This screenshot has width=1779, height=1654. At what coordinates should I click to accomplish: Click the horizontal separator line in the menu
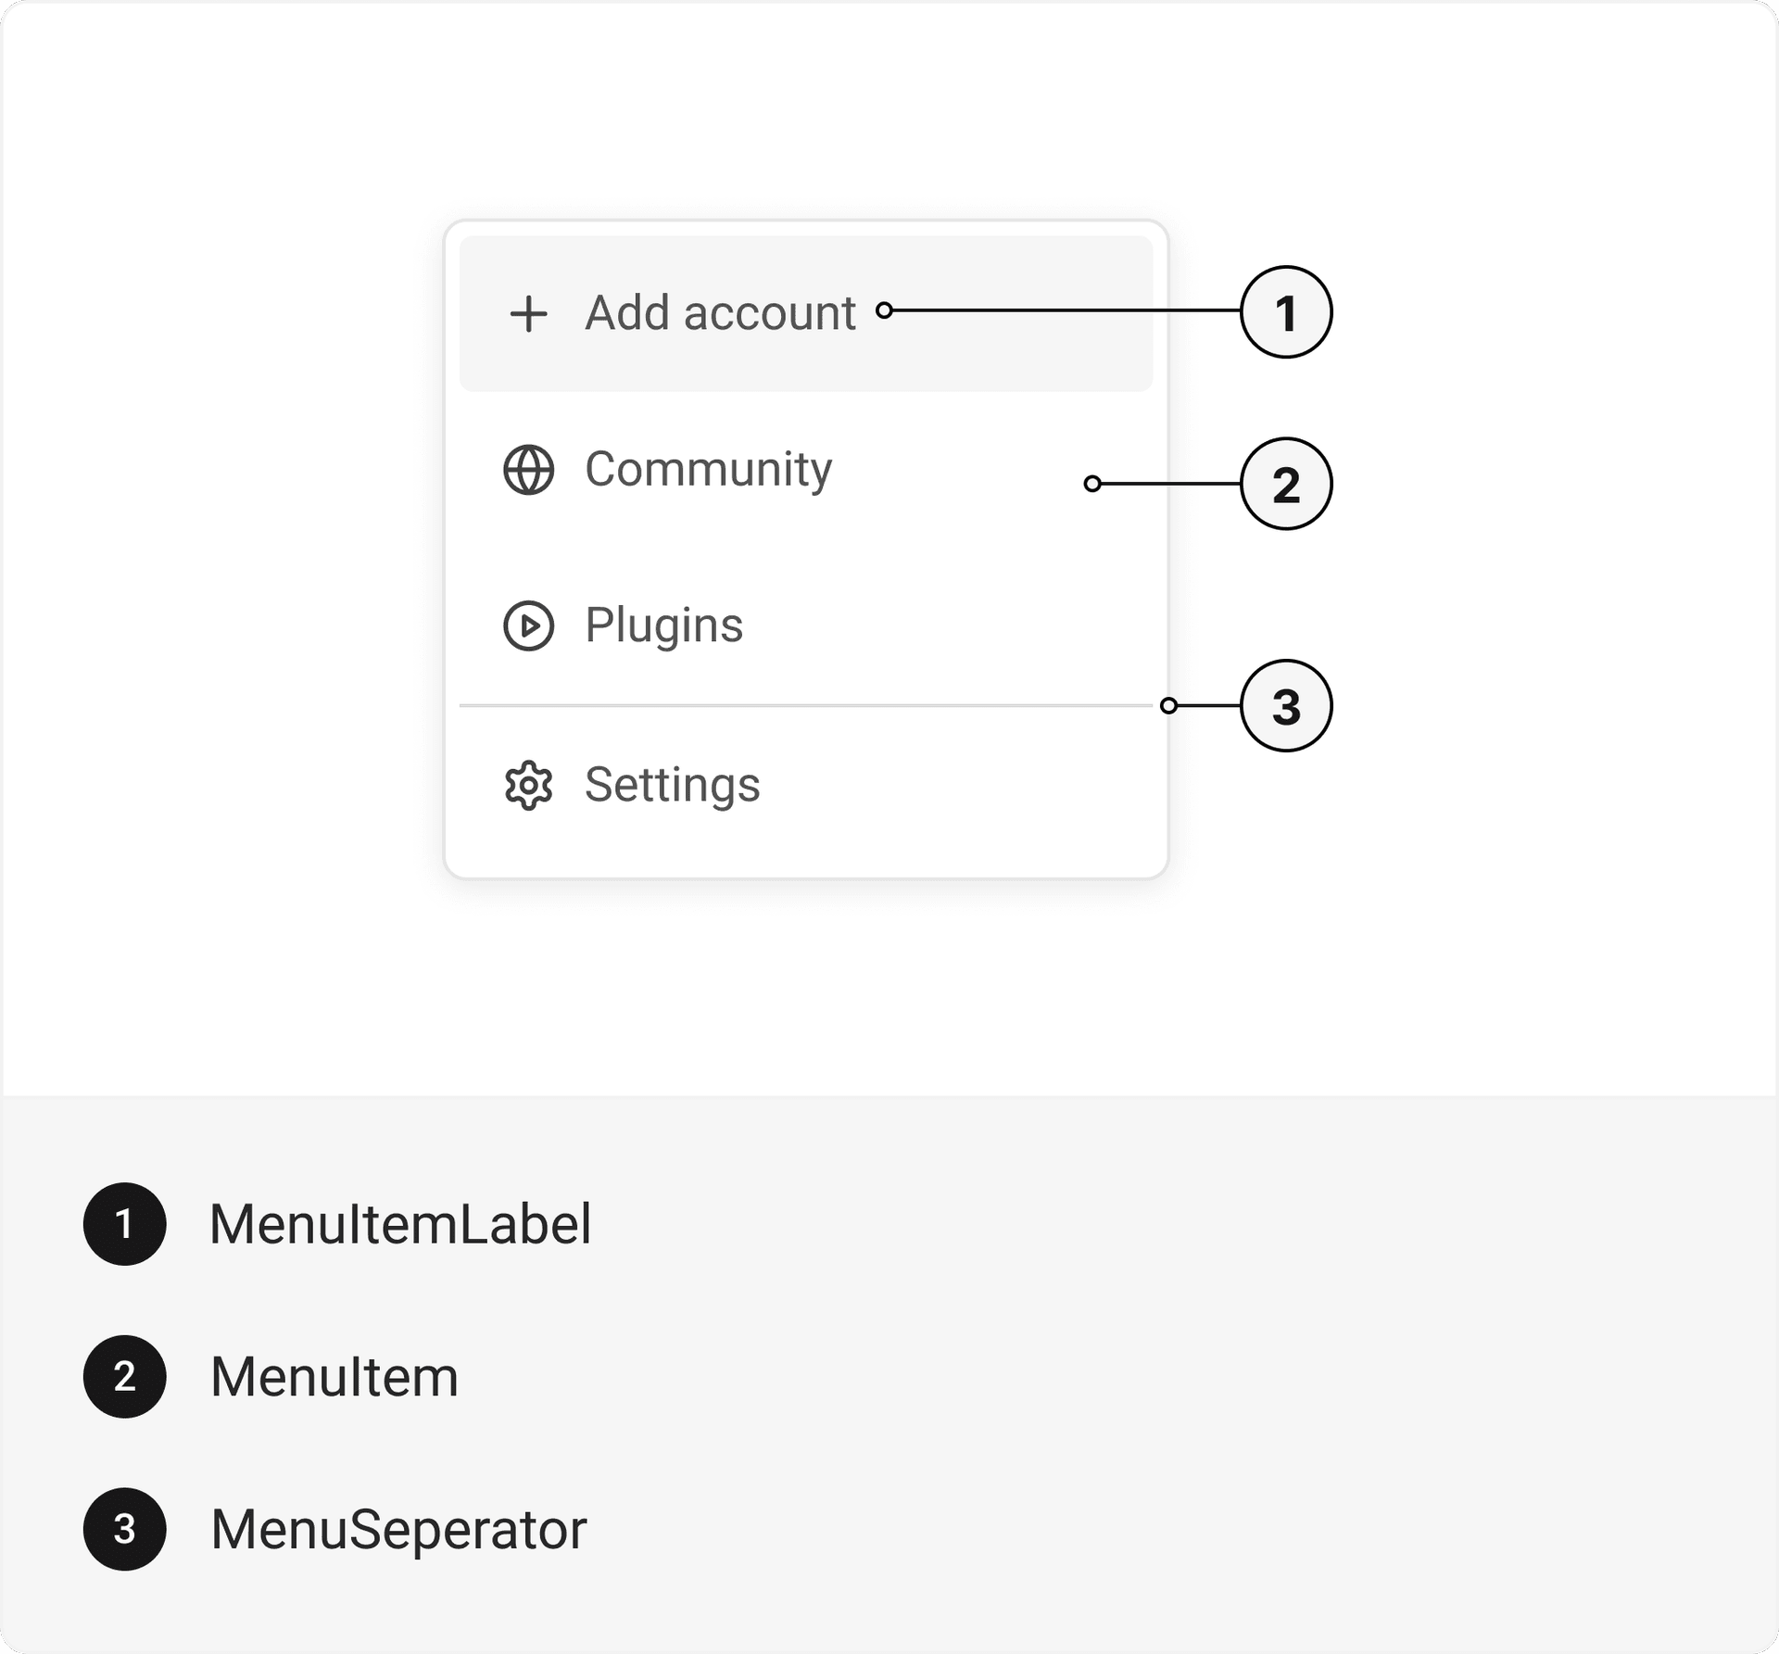click(804, 706)
